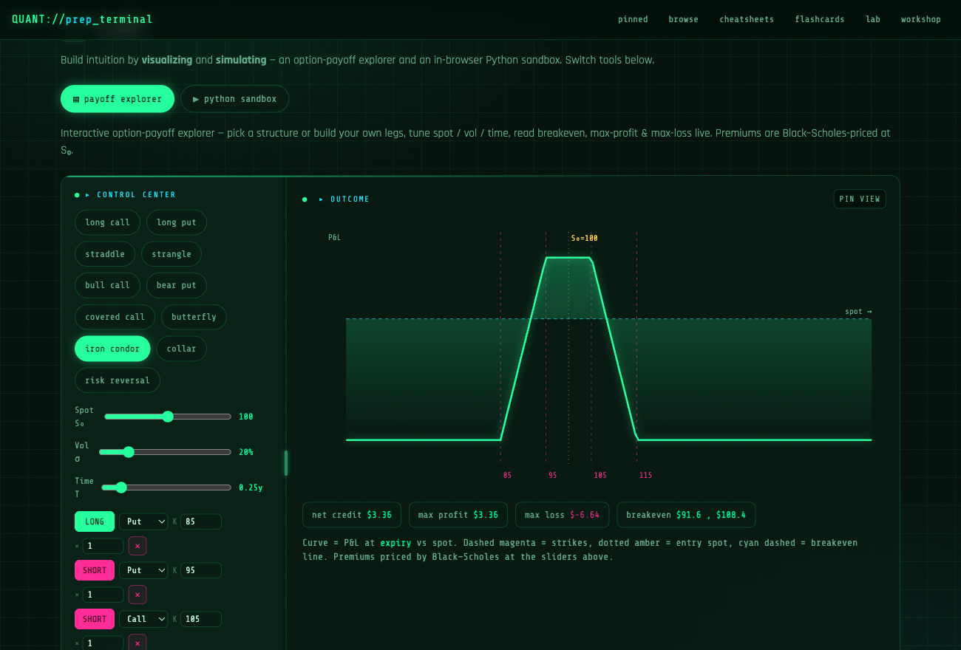The height and width of the screenshot is (650, 961).
Task: Pick the butterfly structure
Action: coord(194,317)
